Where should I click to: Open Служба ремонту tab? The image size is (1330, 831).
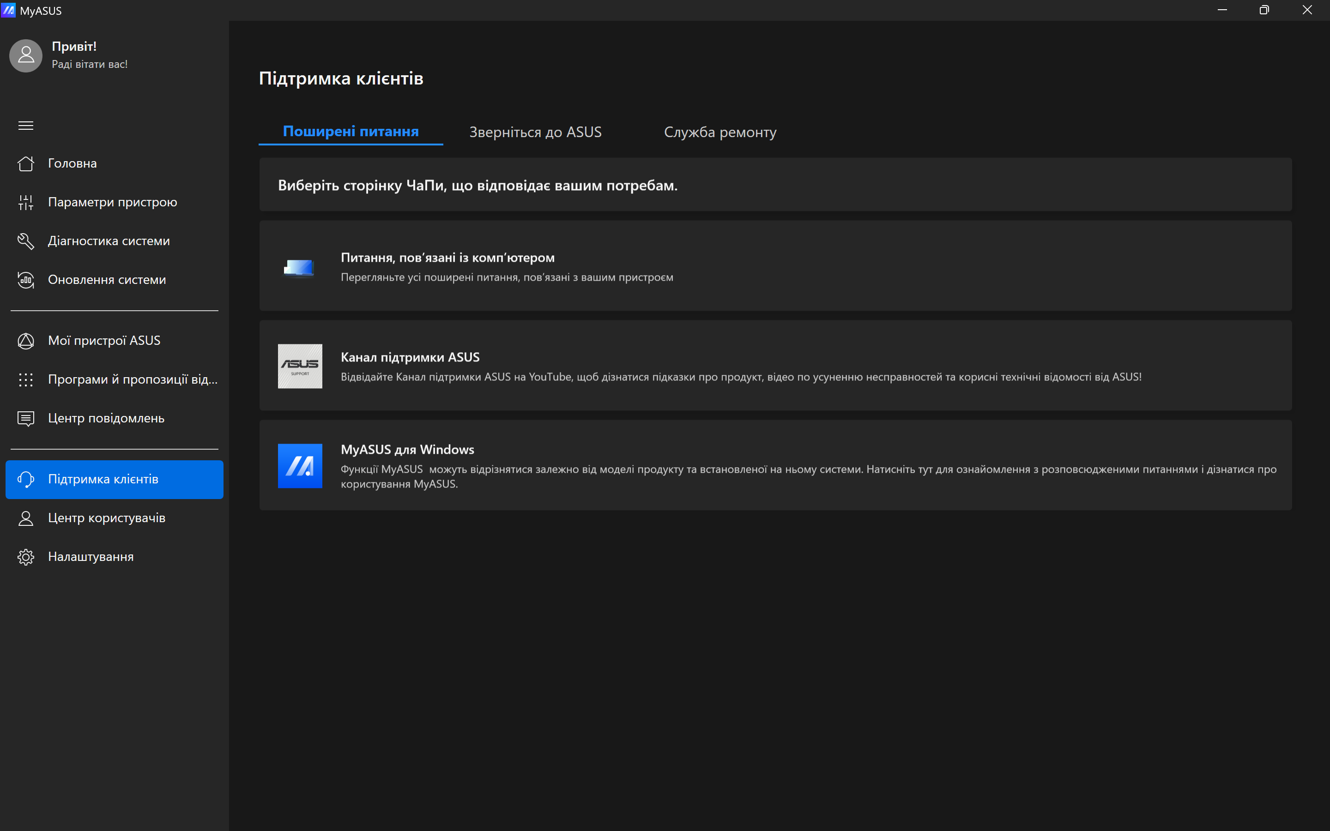(x=721, y=132)
